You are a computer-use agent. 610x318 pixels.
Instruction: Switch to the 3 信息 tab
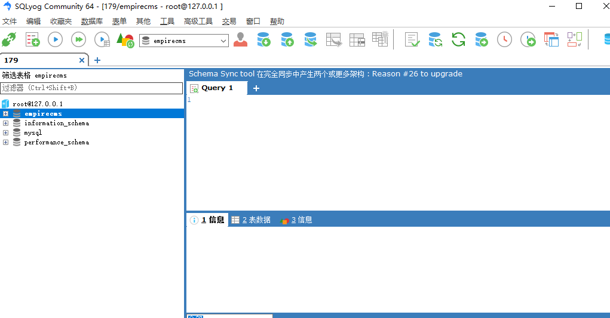click(x=296, y=220)
